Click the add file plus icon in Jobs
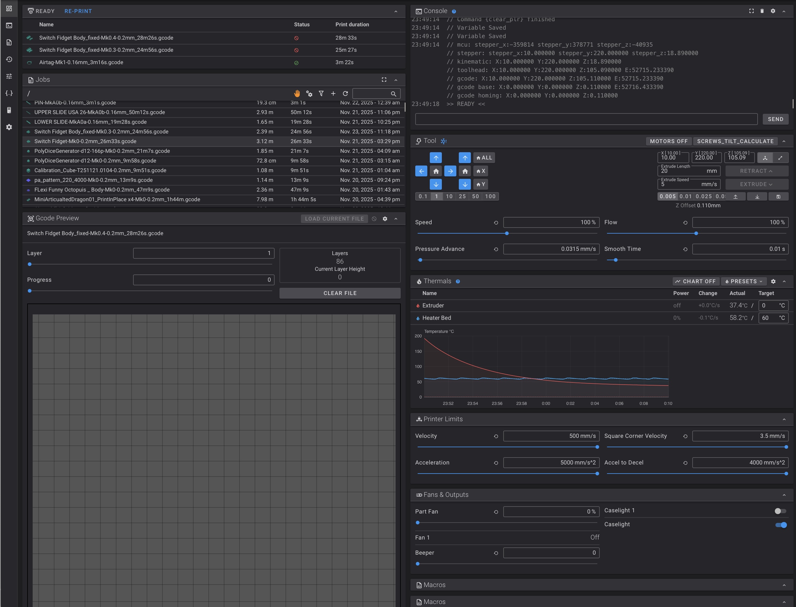 333,94
